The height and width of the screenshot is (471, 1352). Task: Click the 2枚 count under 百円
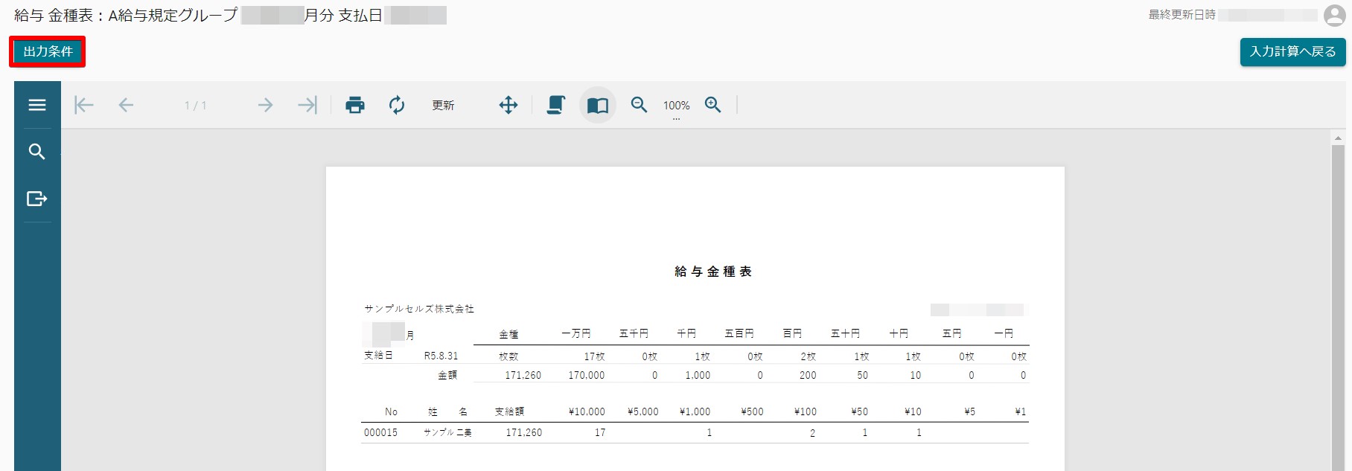tap(809, 356)
